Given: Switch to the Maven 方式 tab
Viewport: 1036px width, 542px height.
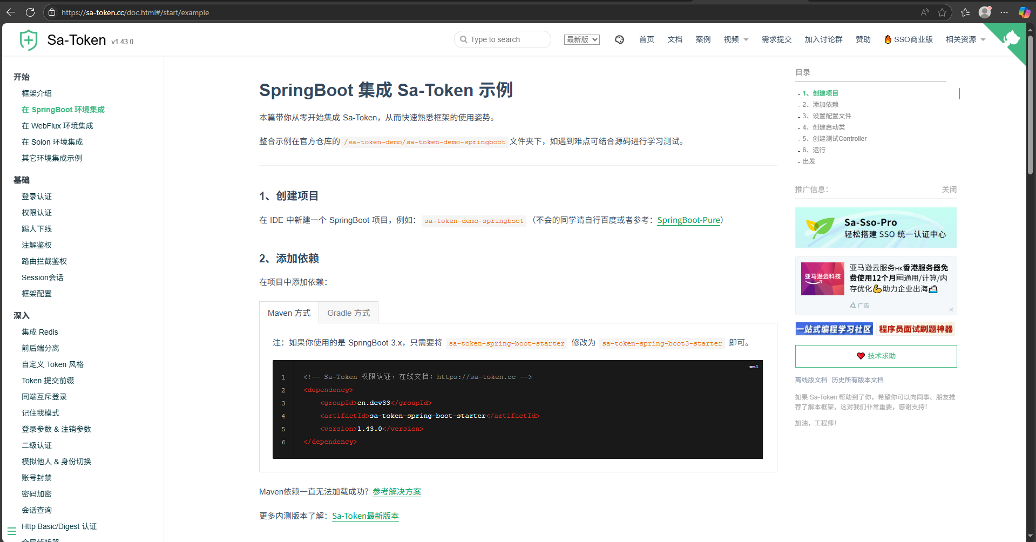Looking at the screenshot, I should 289,313.
